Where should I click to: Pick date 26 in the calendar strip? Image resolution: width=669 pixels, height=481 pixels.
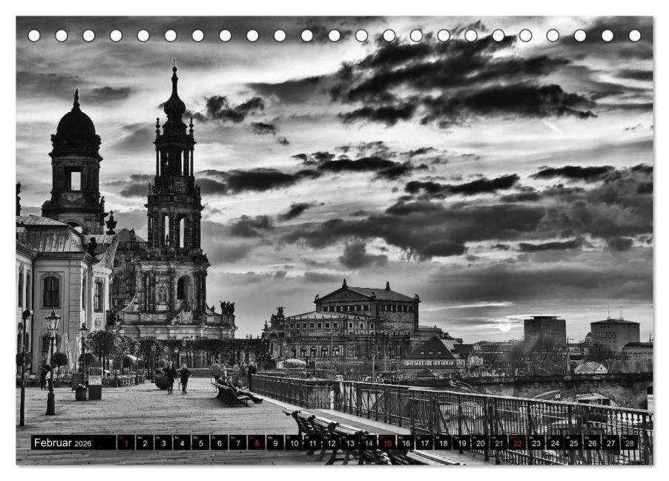tap(592, 442)
